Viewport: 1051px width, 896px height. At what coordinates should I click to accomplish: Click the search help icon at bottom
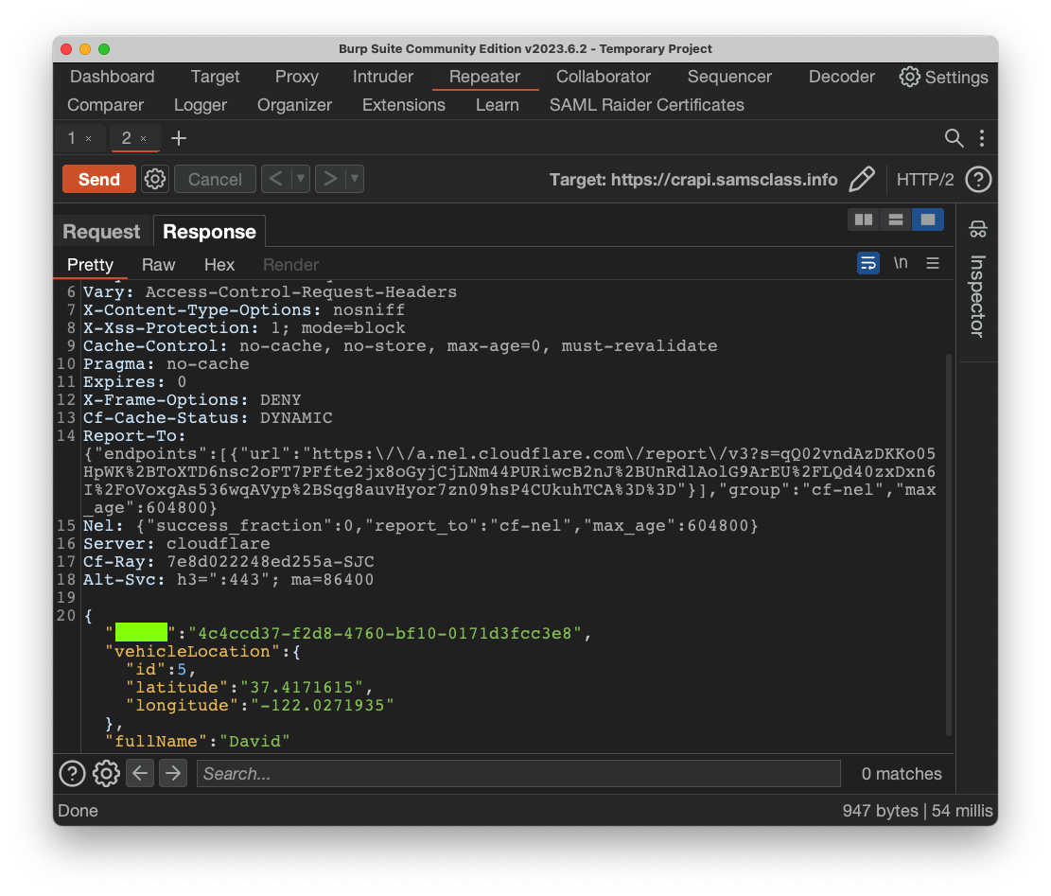pyautogui.click(x=72, y=774)
